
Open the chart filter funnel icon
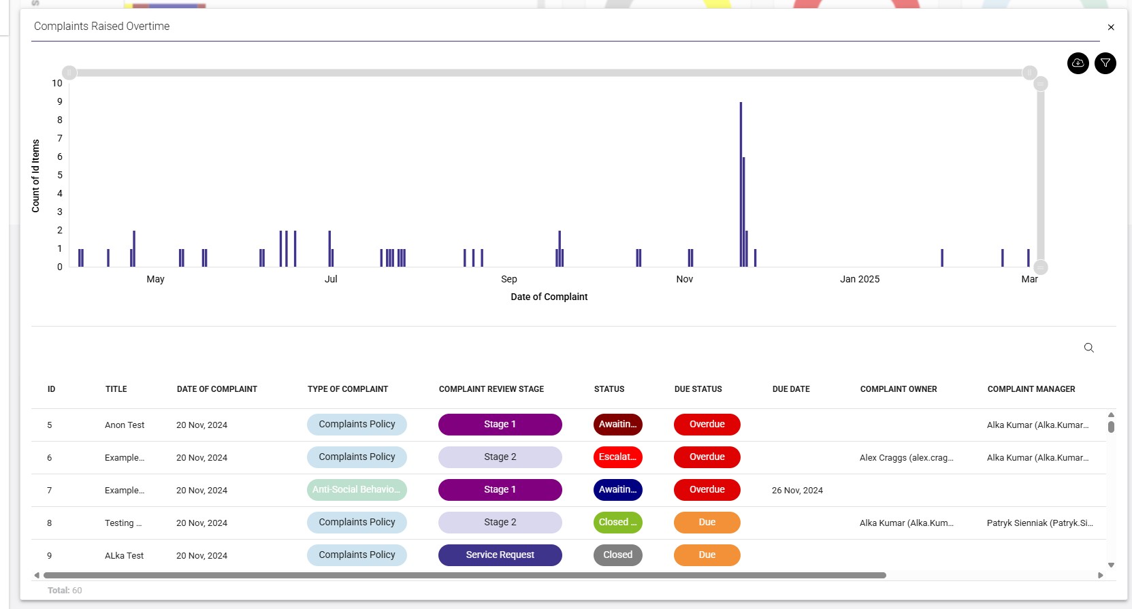tap(1105, 63)
